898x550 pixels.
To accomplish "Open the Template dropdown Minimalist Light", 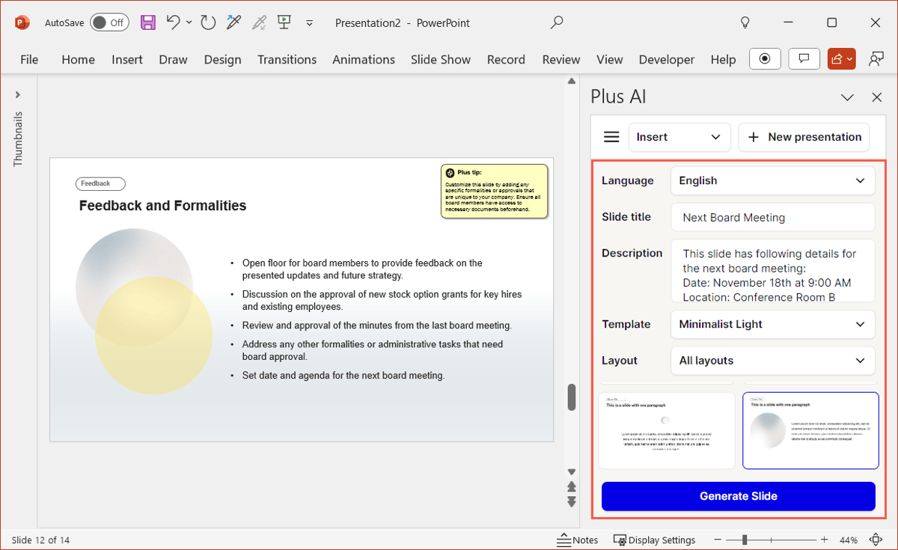I will tap(772, 324).
